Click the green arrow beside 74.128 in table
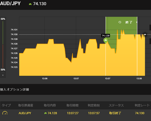Viewport: 151px width, 121px height. (45, 113)
